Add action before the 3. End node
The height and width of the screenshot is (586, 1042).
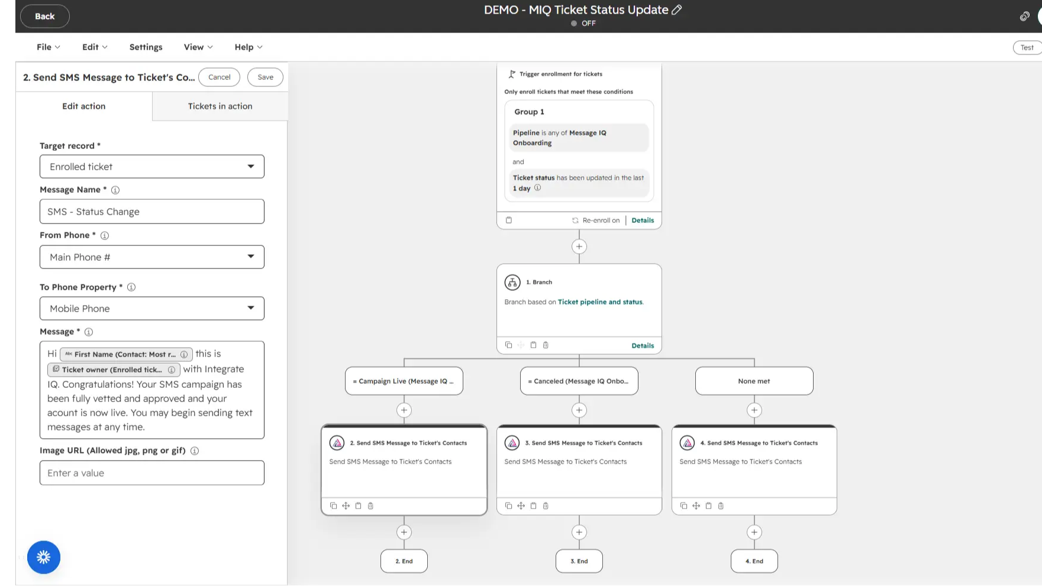coord(579,532)
